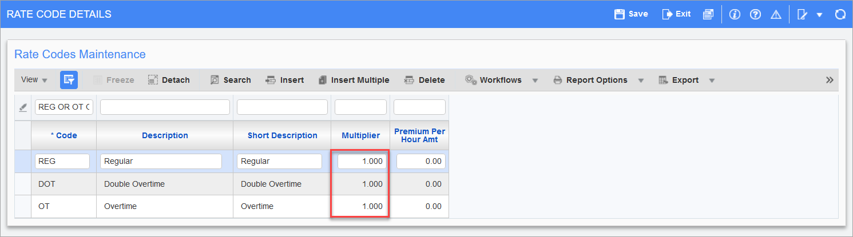This screenshot has width=853, height=237.
Task: Click the Insert toolbar button
Action: click(284, 80)
